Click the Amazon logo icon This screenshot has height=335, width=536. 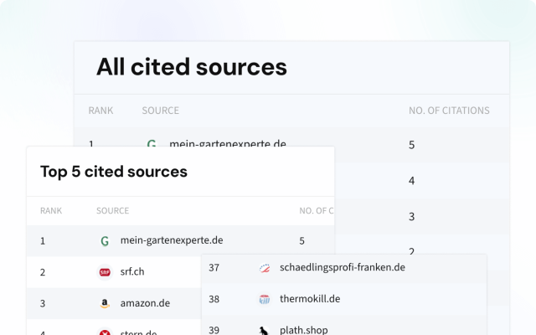coord(105,303)
